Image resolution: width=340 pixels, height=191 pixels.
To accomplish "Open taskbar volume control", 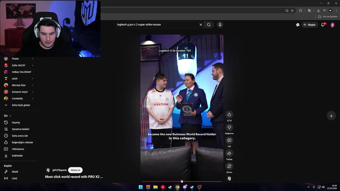I will click(323, 187).
